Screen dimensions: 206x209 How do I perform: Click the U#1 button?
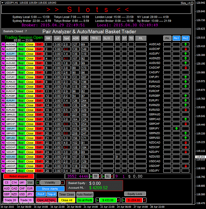pyautogui.click(x=22, y=183)
